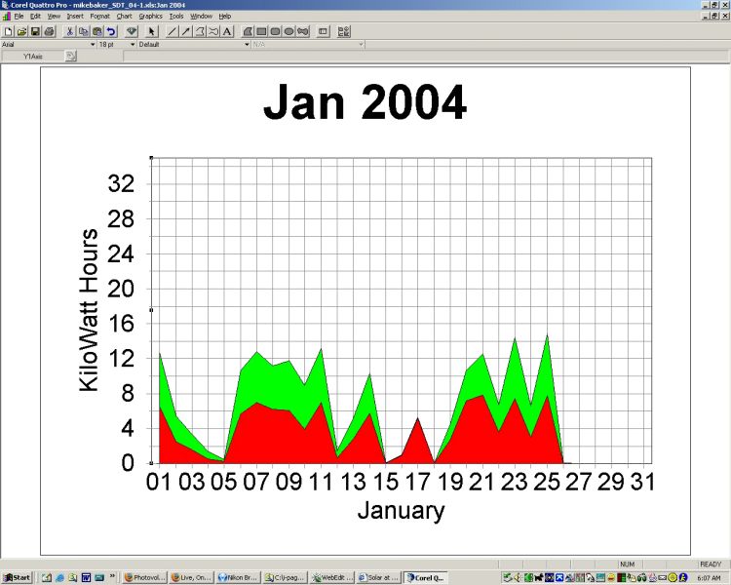This screenshot has height=585, width=731.
Task: Click the Cut scissors icon
Action: [70, 31]
